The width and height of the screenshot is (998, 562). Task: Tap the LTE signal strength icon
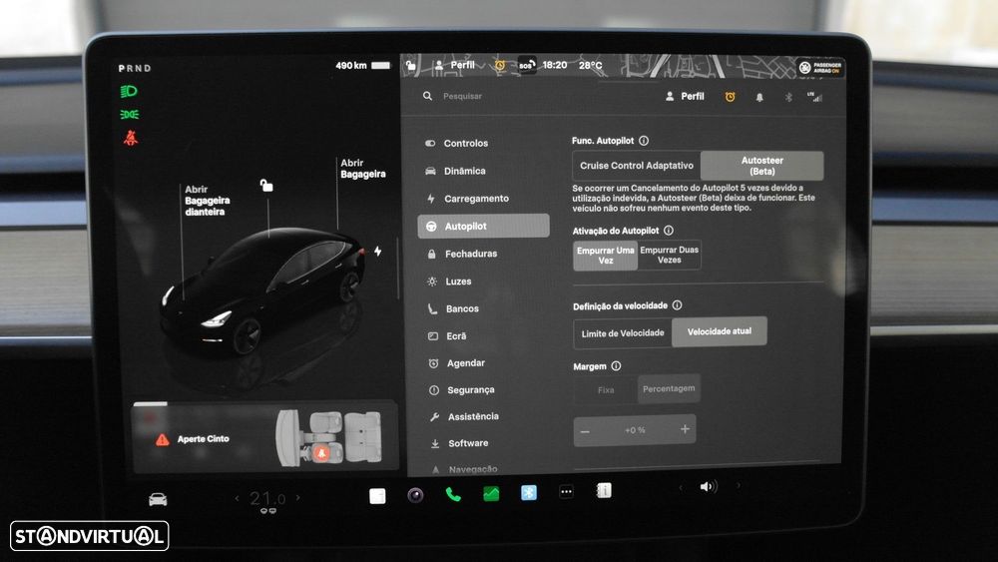(x=814, y=97)
